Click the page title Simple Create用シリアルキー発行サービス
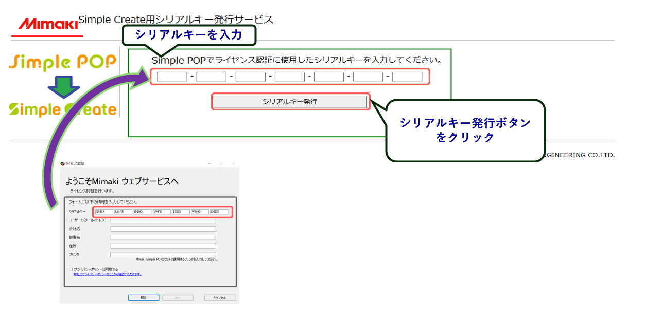Screen dimensions: 646x315 [176, 20]
